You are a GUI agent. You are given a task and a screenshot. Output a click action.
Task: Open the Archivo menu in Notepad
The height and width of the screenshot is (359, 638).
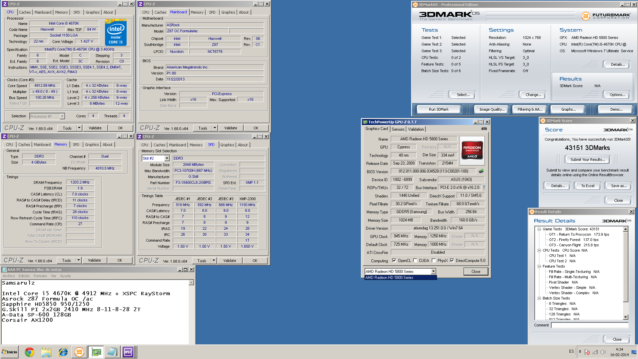pyautogui.click(x=9, y=276)
